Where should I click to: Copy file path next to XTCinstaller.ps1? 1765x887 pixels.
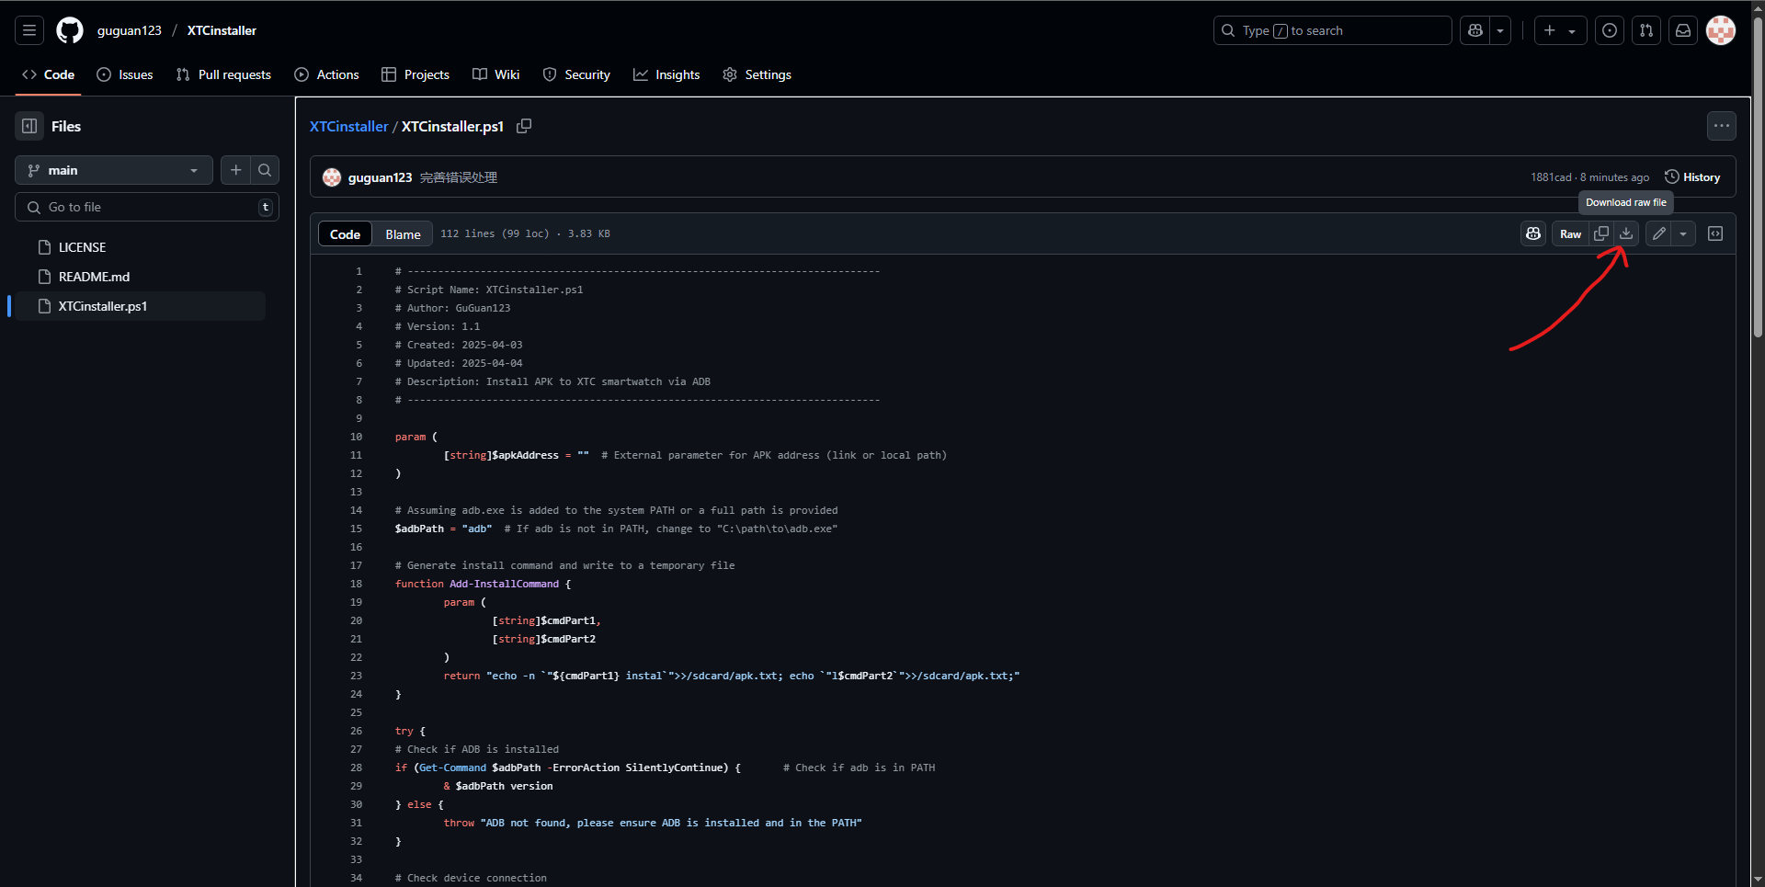point(524,126)
